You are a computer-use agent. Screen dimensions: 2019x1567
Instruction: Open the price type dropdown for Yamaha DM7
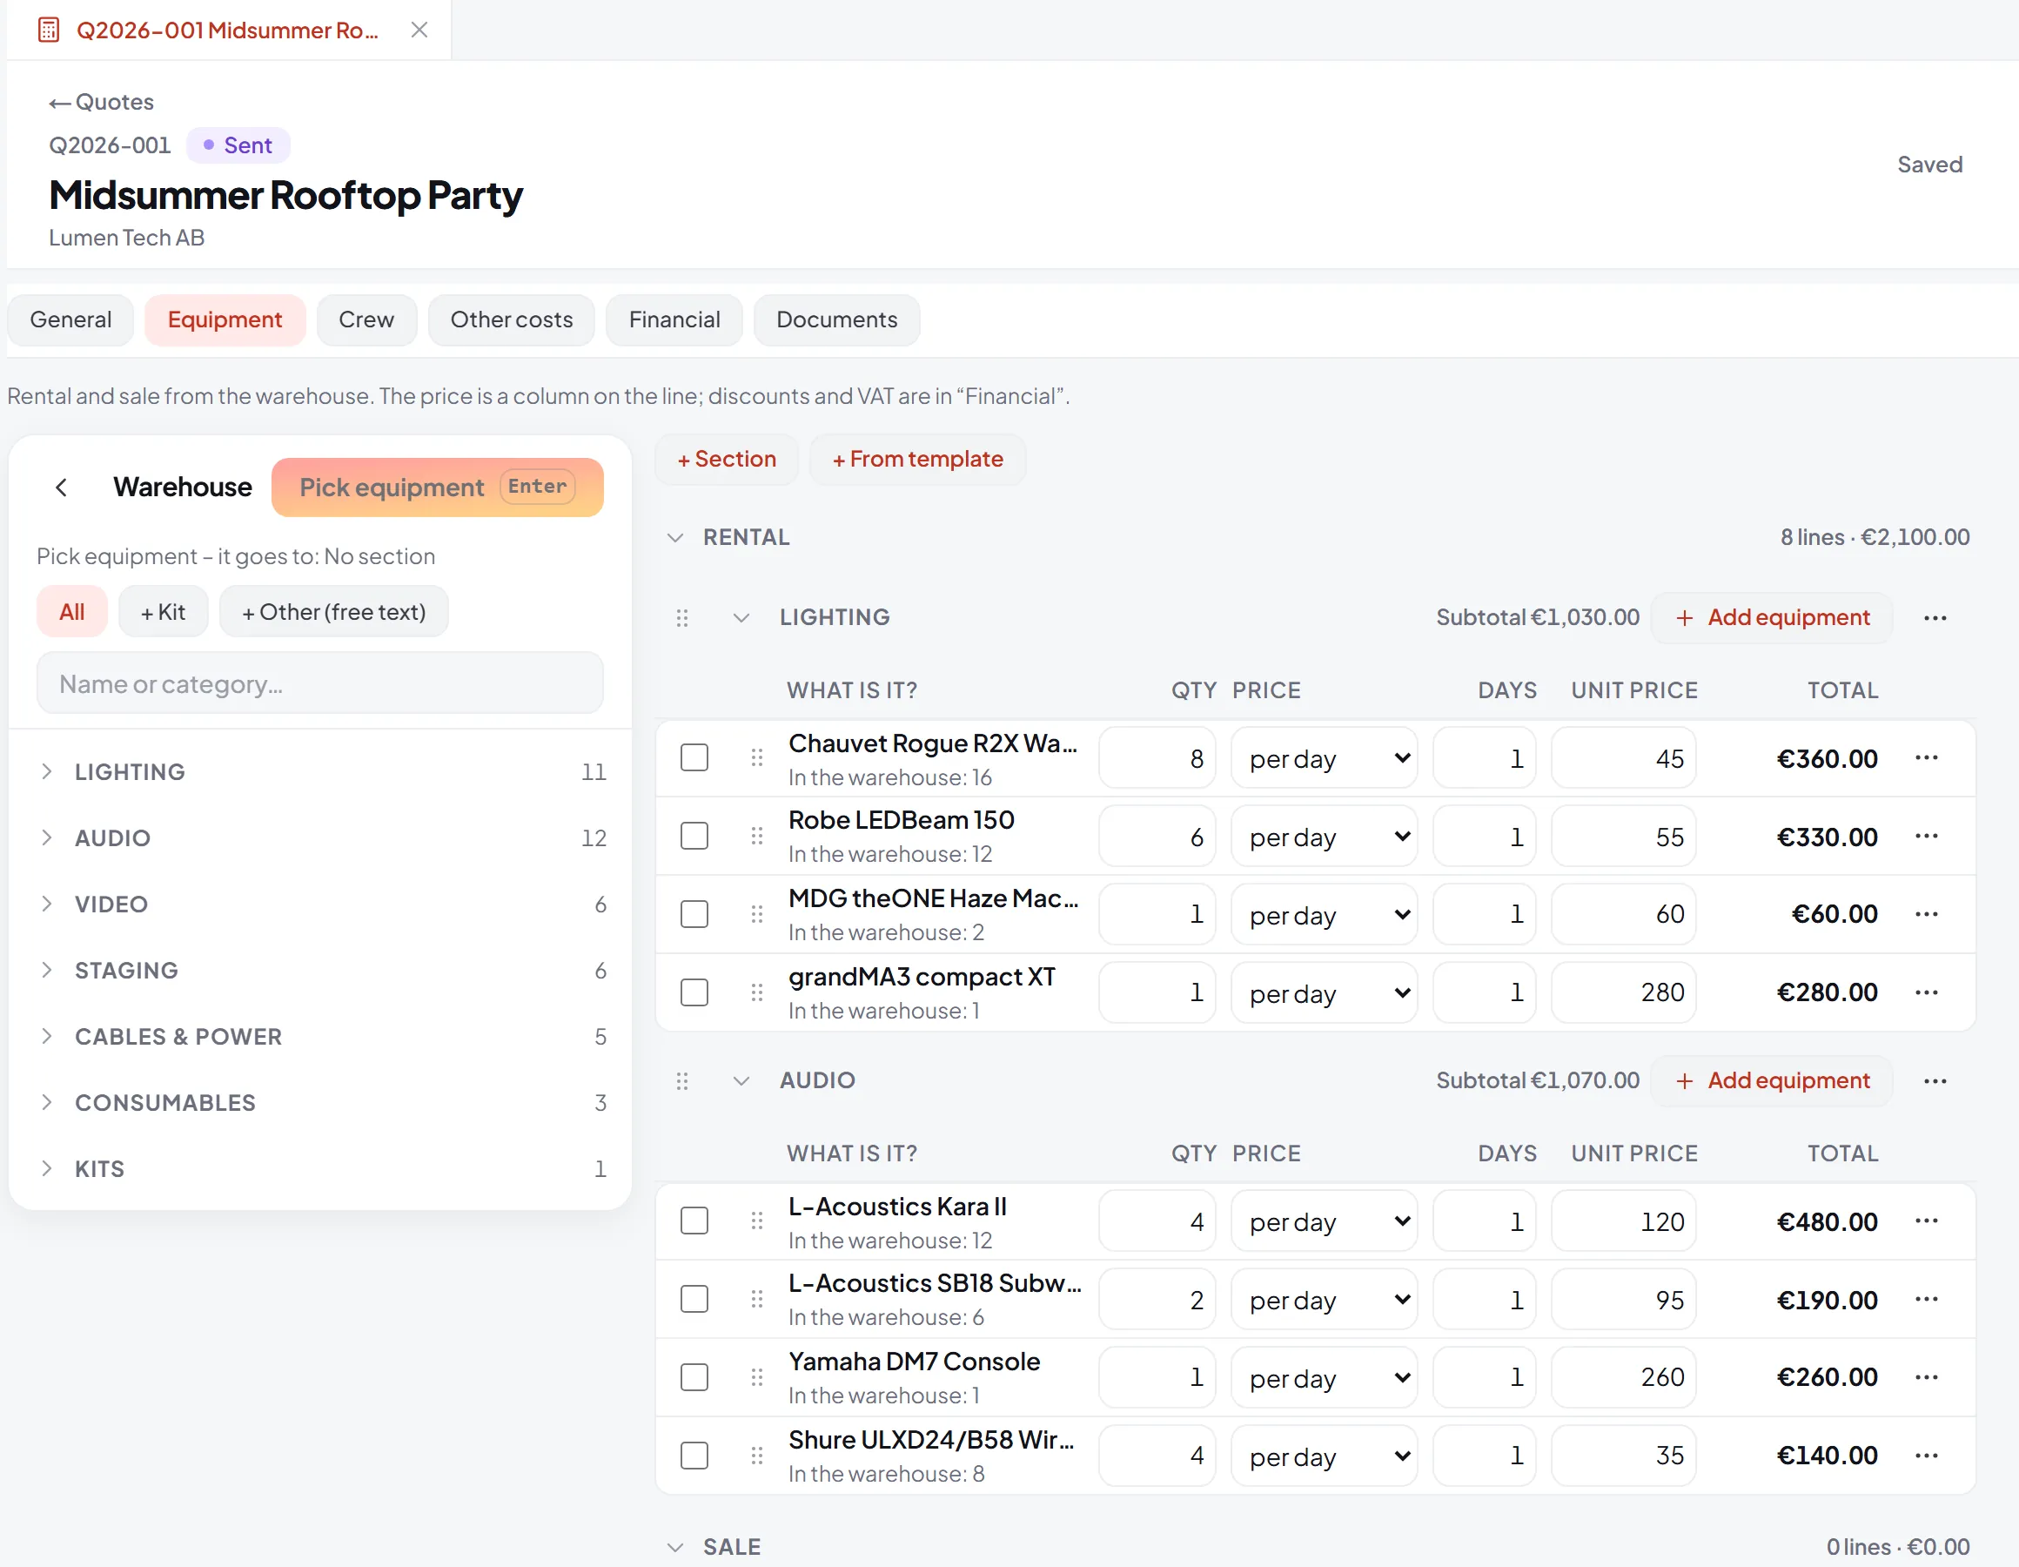click(1324, 1378)
